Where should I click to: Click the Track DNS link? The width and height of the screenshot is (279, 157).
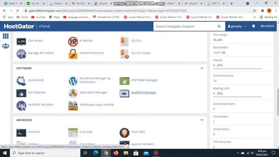(x=138, y=132)
